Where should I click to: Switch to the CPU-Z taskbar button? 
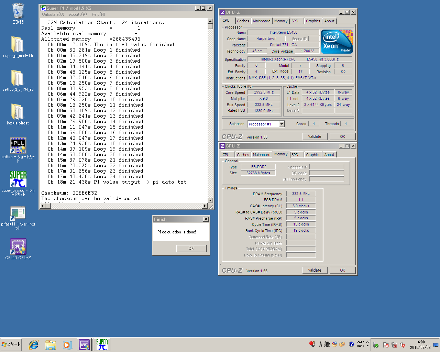85,345
